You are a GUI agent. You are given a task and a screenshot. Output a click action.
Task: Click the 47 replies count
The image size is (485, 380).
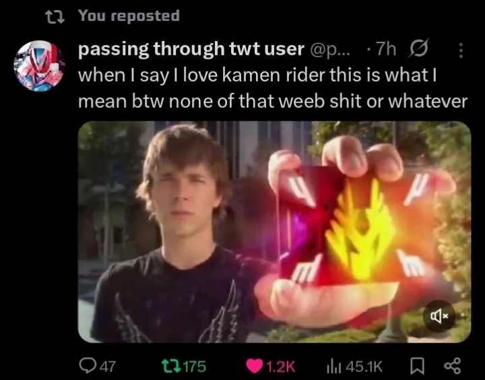click(108, 367)
